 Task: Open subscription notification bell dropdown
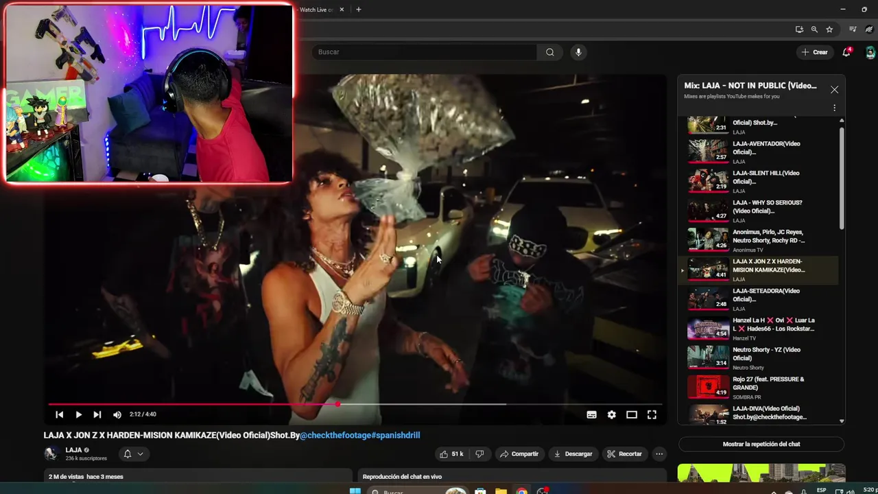133,454
